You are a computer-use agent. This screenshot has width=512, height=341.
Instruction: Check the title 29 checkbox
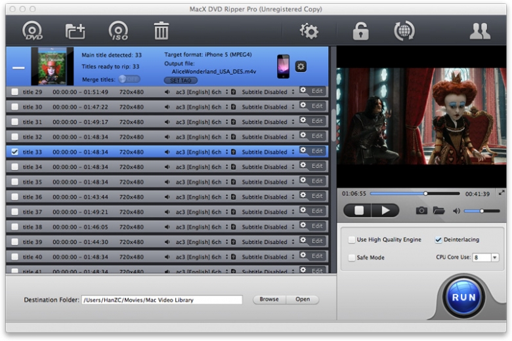click(14, 92)
